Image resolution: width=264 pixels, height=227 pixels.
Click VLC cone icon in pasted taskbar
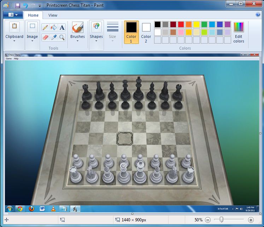tap(53, 209)
